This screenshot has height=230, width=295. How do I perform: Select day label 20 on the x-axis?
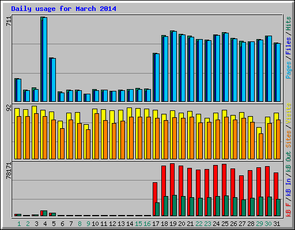(181, 224)
